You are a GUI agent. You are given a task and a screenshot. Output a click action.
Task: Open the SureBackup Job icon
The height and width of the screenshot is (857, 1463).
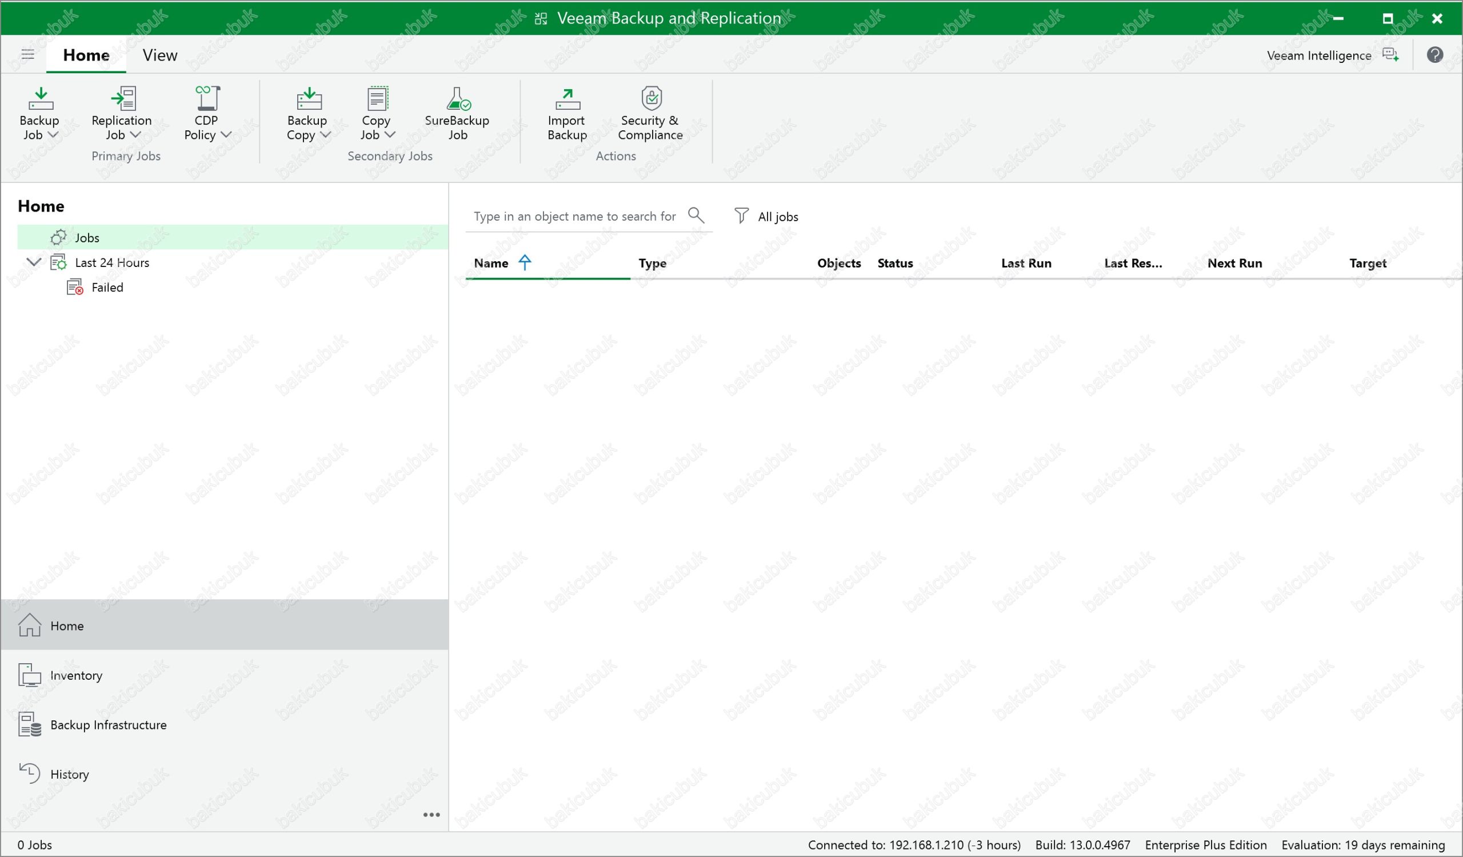coord(458,99)
